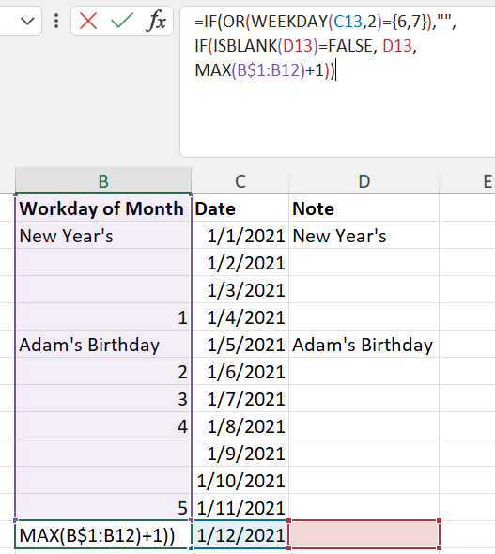Select column B header
Screen dimensions: 495x554
pyautogui.click(x=103, y=181)
